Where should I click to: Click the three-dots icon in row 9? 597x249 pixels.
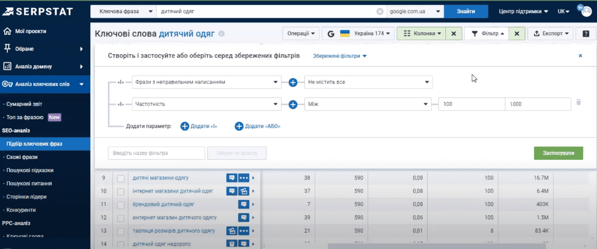243,178
